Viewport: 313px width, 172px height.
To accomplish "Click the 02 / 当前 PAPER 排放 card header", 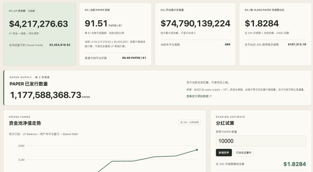I will point(97,10).
